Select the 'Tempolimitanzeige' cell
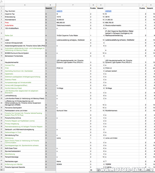The width and height of the screenshot is (155, 173). pos(25,157)
